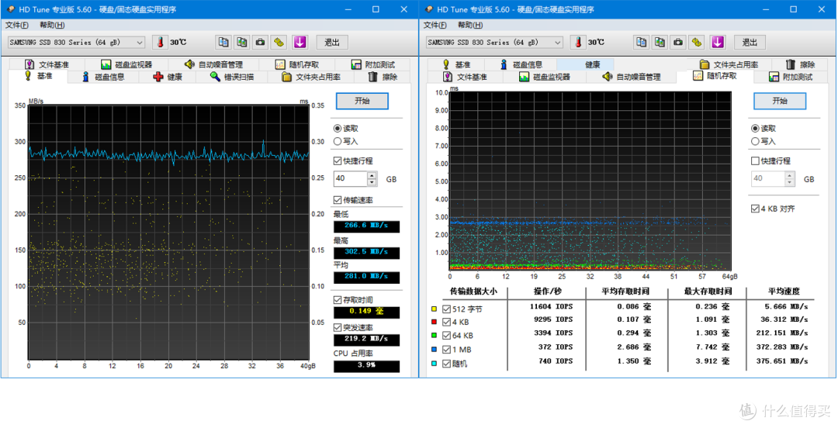
Task: Open drive selector dropdown in 基准 window
Action: click(140, 42)
